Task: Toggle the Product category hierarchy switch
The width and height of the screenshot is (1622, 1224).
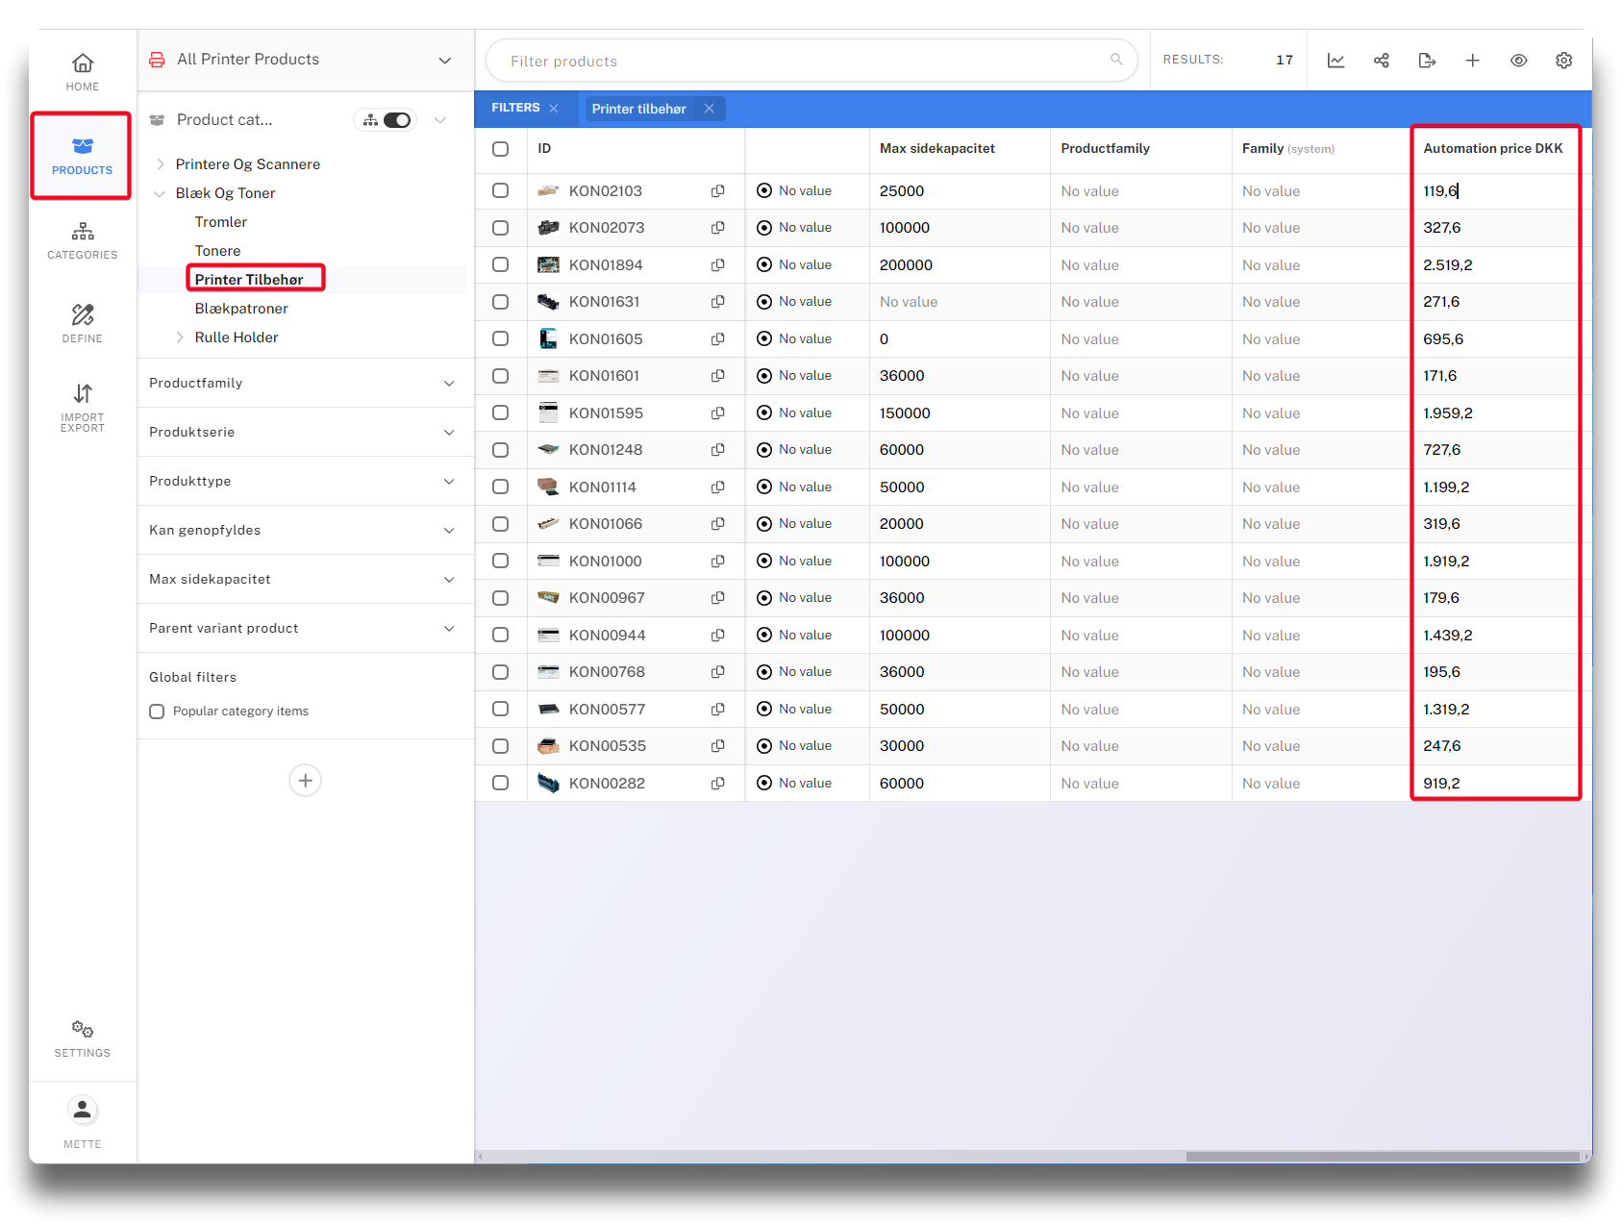Action: point(395,120)
